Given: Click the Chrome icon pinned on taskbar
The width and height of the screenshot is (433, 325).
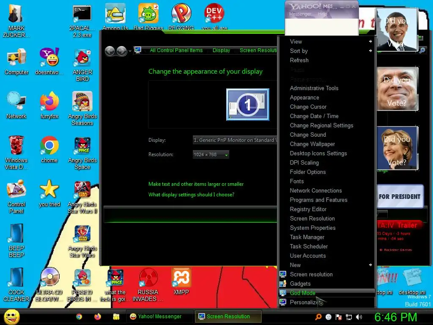Looking at the screenshot, I should [79, 317].
